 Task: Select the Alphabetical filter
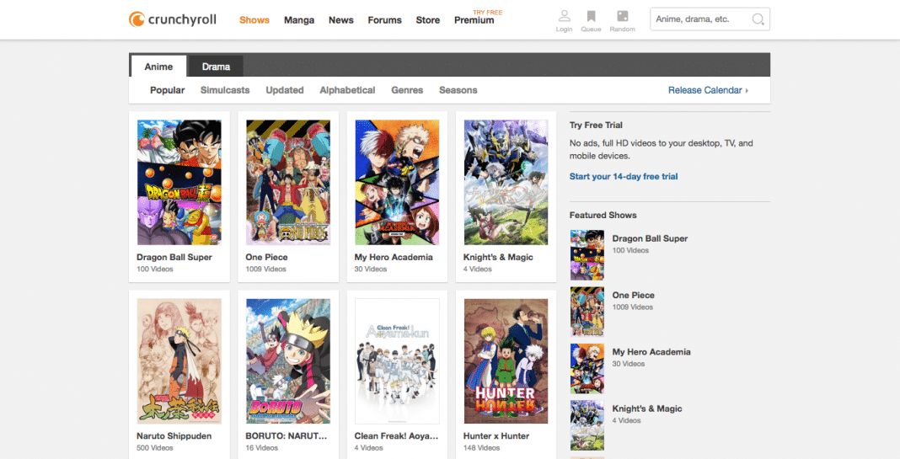pyautogui.click(x=347, y=90)
